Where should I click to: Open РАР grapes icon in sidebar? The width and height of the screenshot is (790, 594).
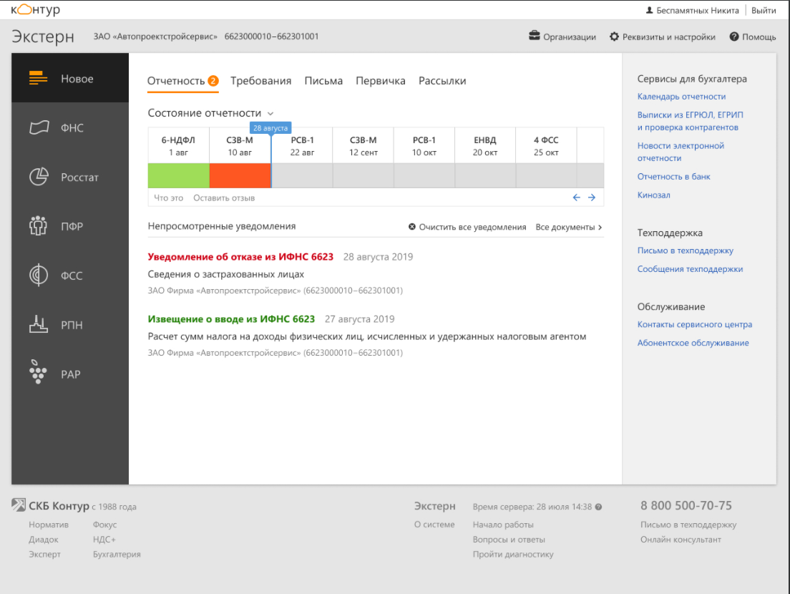point(38,372)
